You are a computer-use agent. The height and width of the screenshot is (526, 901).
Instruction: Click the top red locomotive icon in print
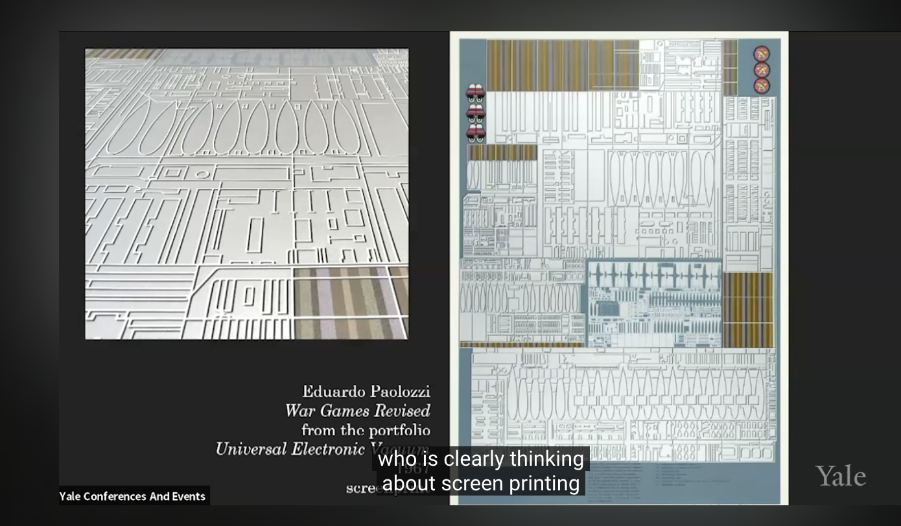[475, 93]
